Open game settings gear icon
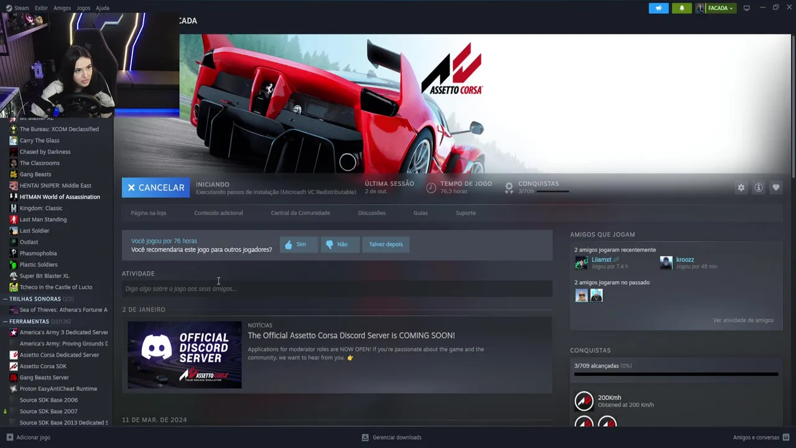 tap(741, 187)
